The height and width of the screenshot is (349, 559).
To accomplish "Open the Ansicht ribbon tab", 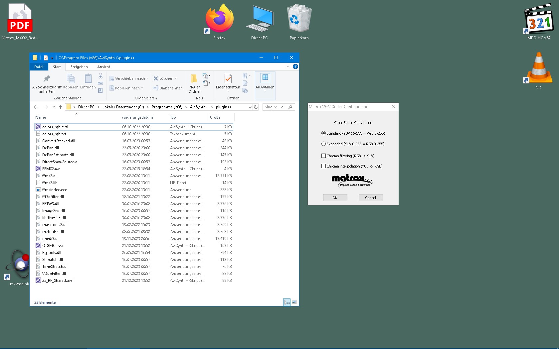I will 103,67.
